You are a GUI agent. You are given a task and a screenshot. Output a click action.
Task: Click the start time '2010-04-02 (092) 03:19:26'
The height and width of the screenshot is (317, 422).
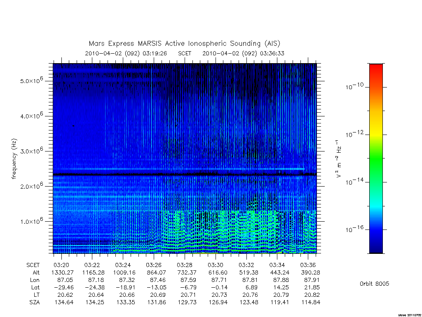click(x=126, y=53)
